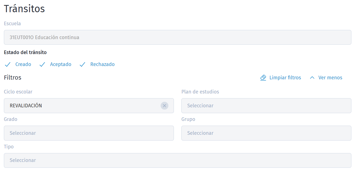
Task: Clear the REVALIDACIÓN selection with the X icon
Action: point(164,106)
